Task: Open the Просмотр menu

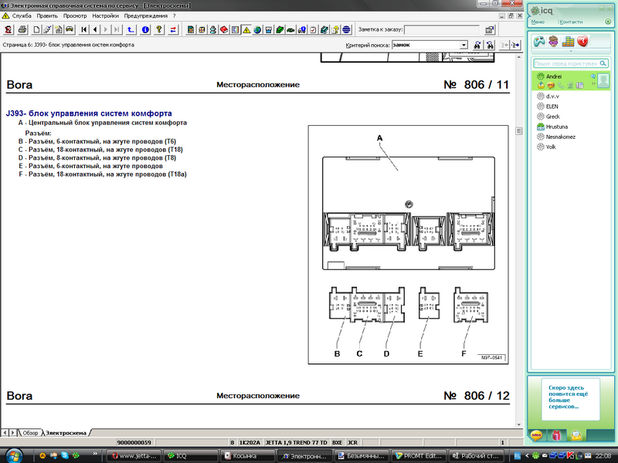Action: [x=75, y=15]
